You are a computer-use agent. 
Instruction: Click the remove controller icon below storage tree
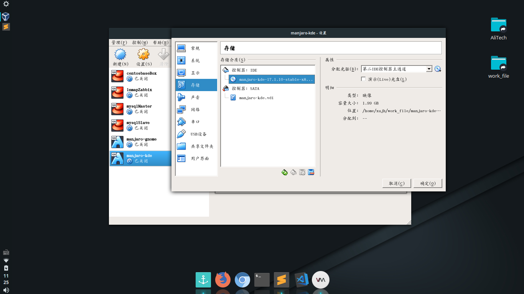point(293,172)
